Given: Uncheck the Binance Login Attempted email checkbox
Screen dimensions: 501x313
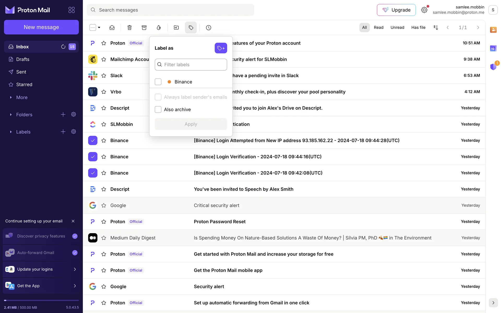Looking at the screenshot, I should point(93,140).
